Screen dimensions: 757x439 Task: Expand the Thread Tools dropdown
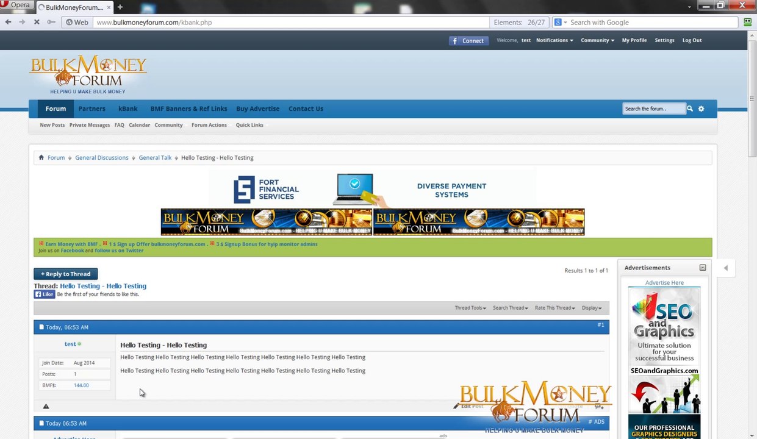pyautogui.click(x=470, y=308)
